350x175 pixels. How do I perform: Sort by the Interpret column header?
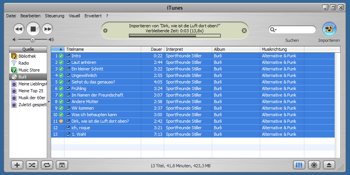click(x=188, y=49)
